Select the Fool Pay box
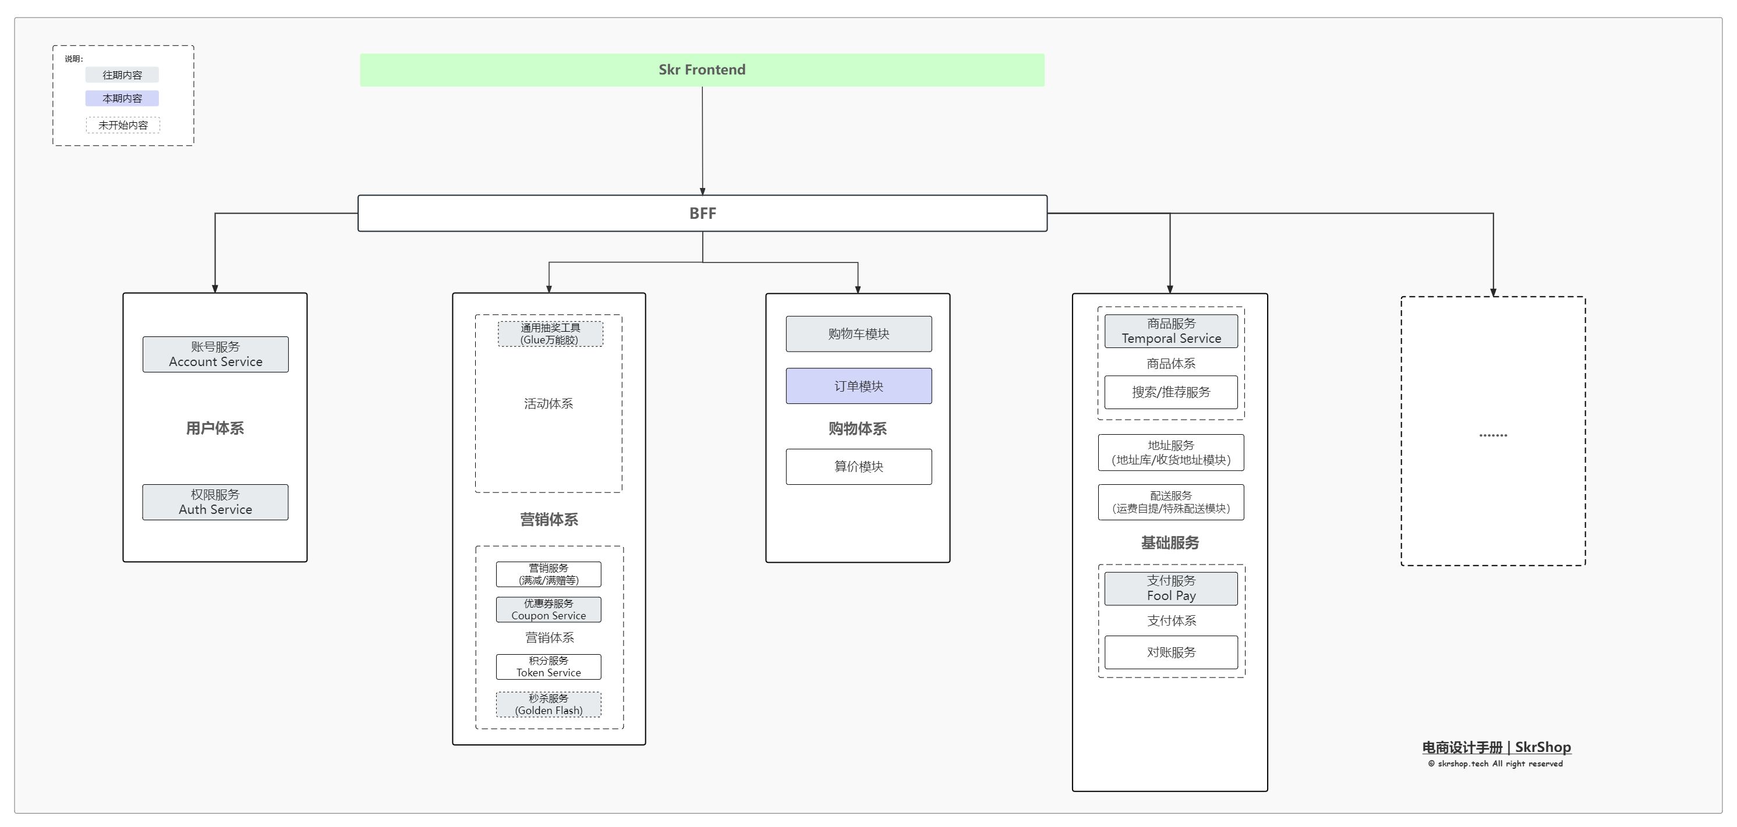1737x827 pixels. tap(1170, 588)
